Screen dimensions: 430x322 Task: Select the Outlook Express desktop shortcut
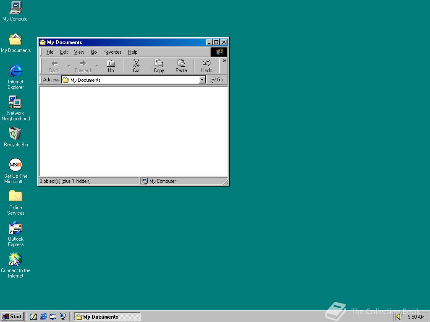pyautogui.click(x=16, y=234)
